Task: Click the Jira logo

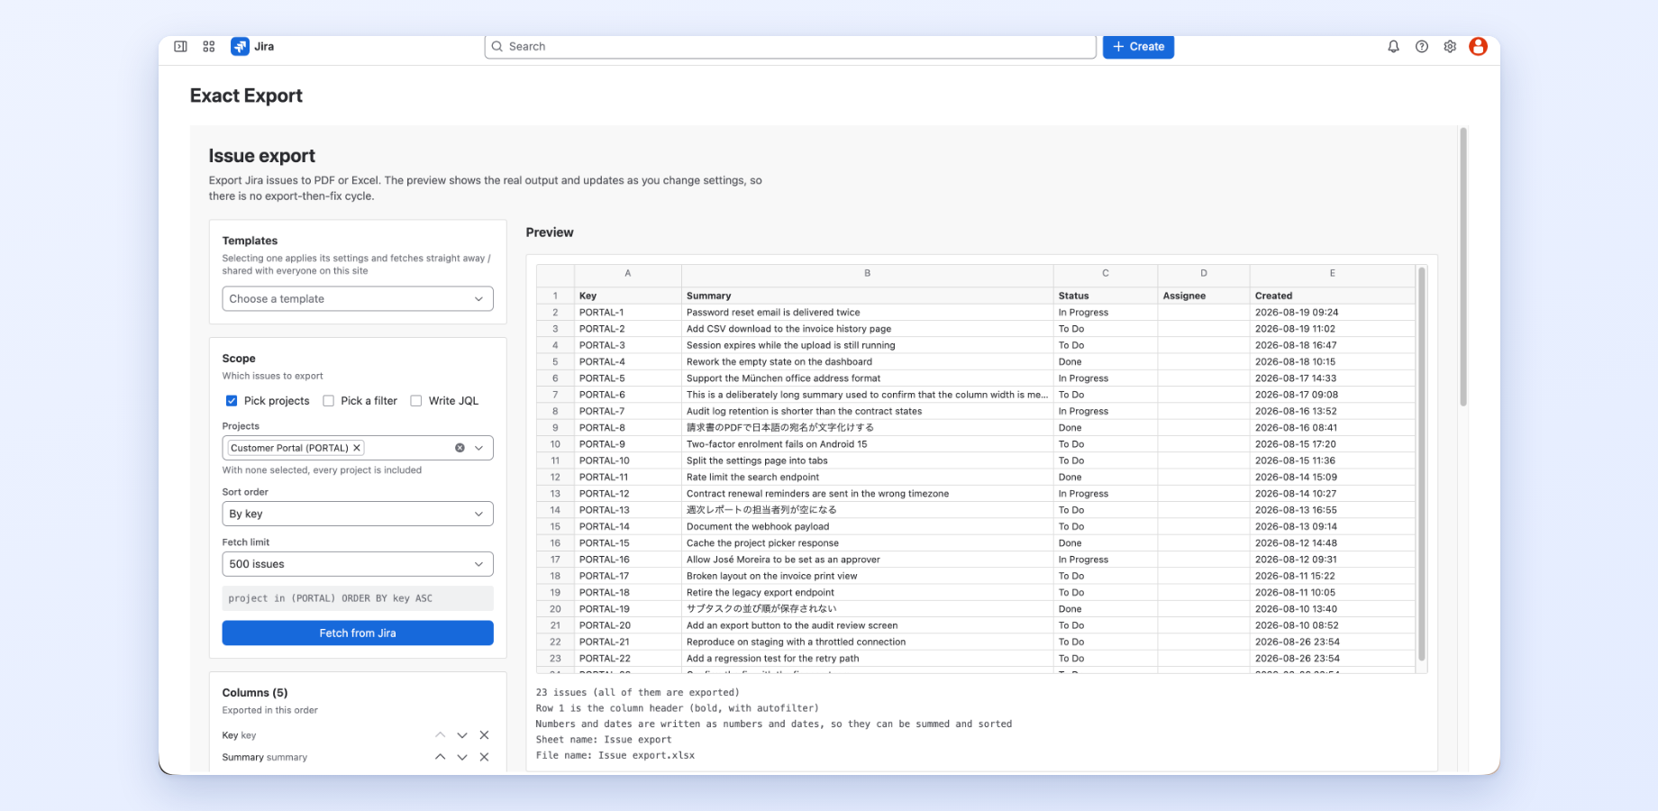Action: click(x=252, y=46)
